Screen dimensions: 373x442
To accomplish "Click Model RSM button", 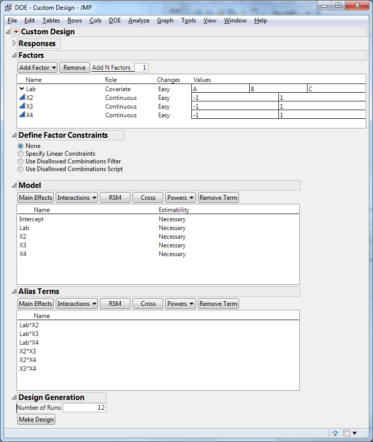I will click(x=115, y=198).
